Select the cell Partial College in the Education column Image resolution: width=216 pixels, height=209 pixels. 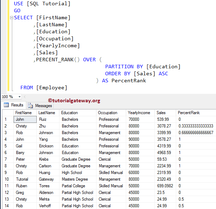(78, 186)
